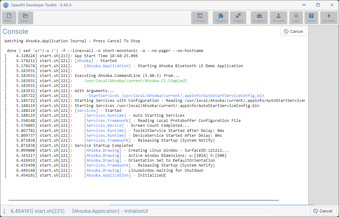The height and width of the screenshot is (217, 339).
Task: Open the Account user icon
Action: click(x=279, y=18)
